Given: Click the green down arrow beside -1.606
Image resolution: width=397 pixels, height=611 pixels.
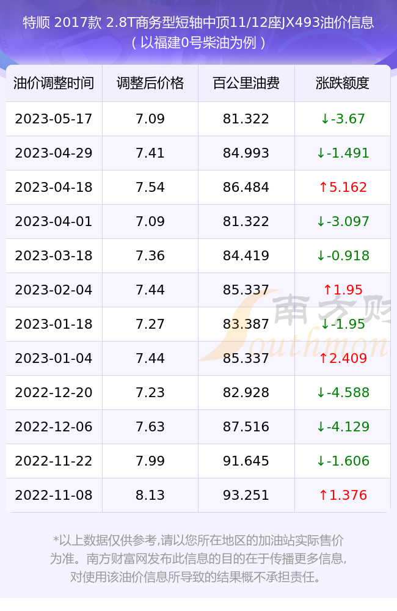Looking at the screenshot, I should (x=321, y=461).
